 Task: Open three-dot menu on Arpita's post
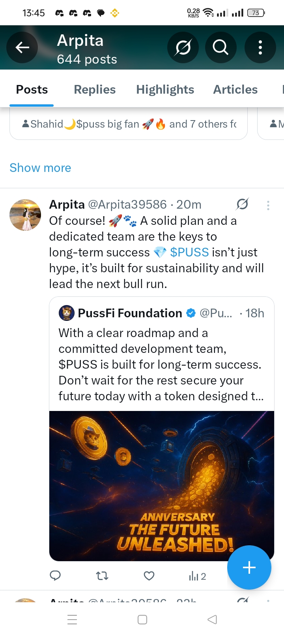268,205
